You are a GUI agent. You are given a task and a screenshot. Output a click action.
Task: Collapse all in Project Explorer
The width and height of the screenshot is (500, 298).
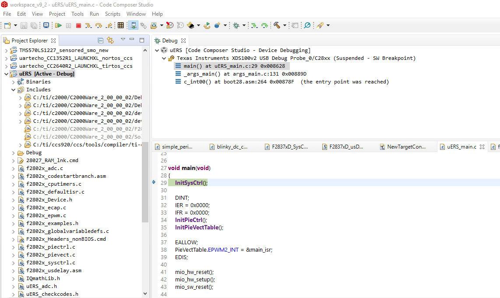101,40
